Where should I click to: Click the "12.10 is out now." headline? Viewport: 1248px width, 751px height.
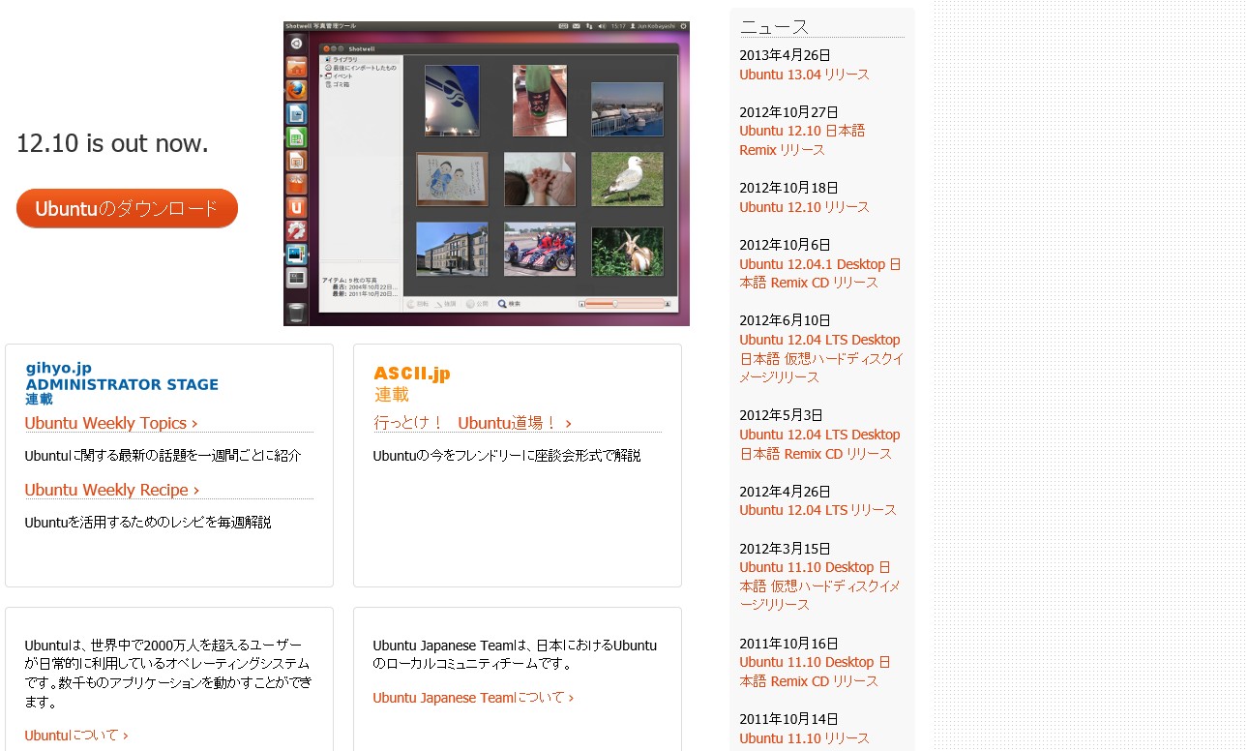112,143
